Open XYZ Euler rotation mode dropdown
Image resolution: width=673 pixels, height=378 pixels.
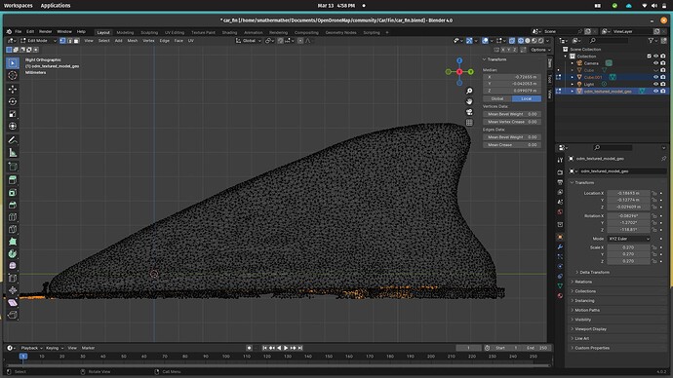tap(629, 239)
